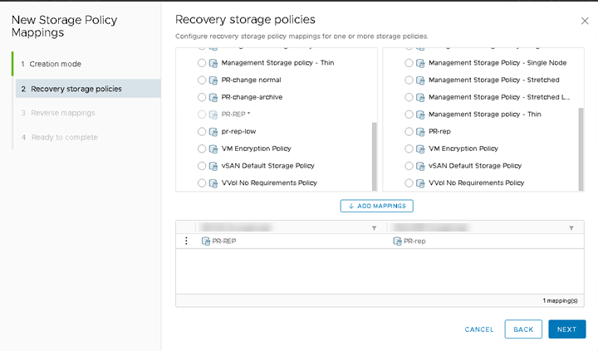Click the policy icon next to PR-change normal
This screenshot has width=598, height=351.
213,80
